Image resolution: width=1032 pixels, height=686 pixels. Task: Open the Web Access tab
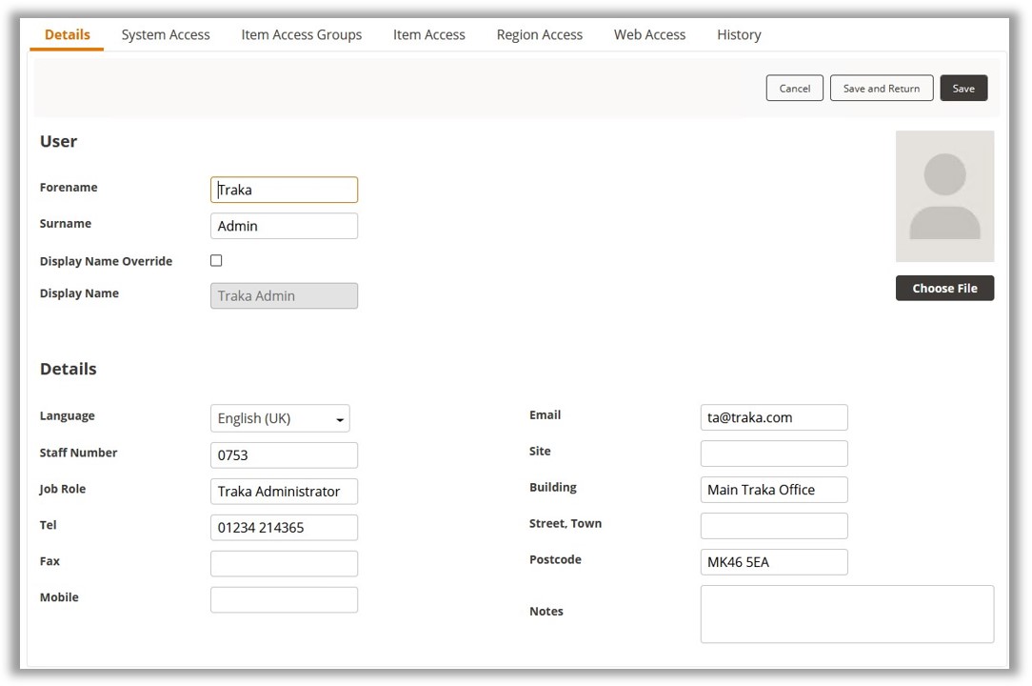649,34
